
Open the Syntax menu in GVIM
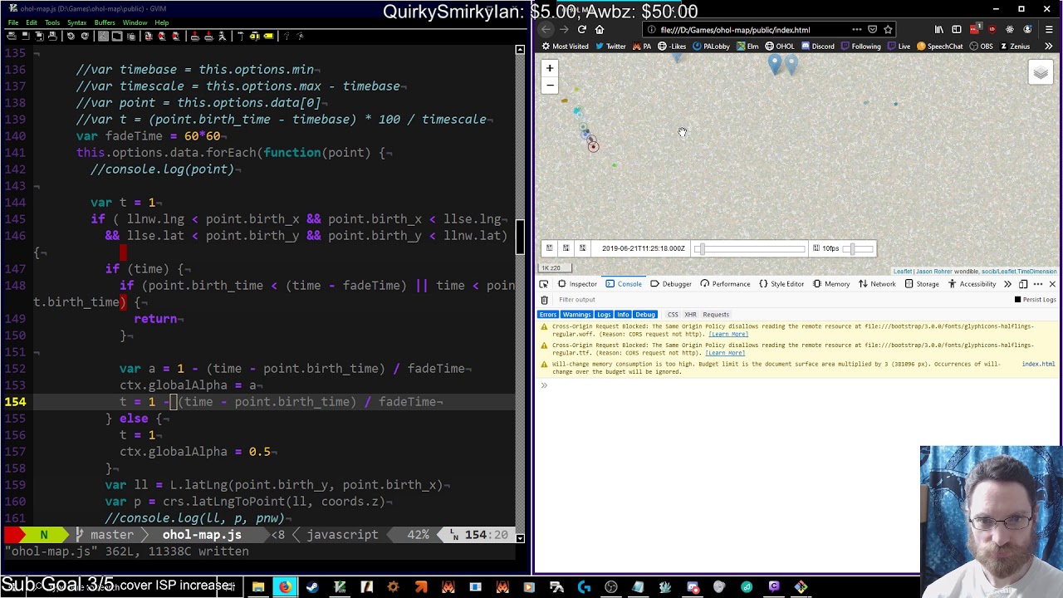(x=77, y=22)
